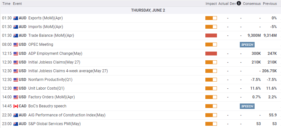The height and width of the screenshot is (128, 281).
Task: Click the US flag next to OPEC Meeting
Action: point(16,44)
